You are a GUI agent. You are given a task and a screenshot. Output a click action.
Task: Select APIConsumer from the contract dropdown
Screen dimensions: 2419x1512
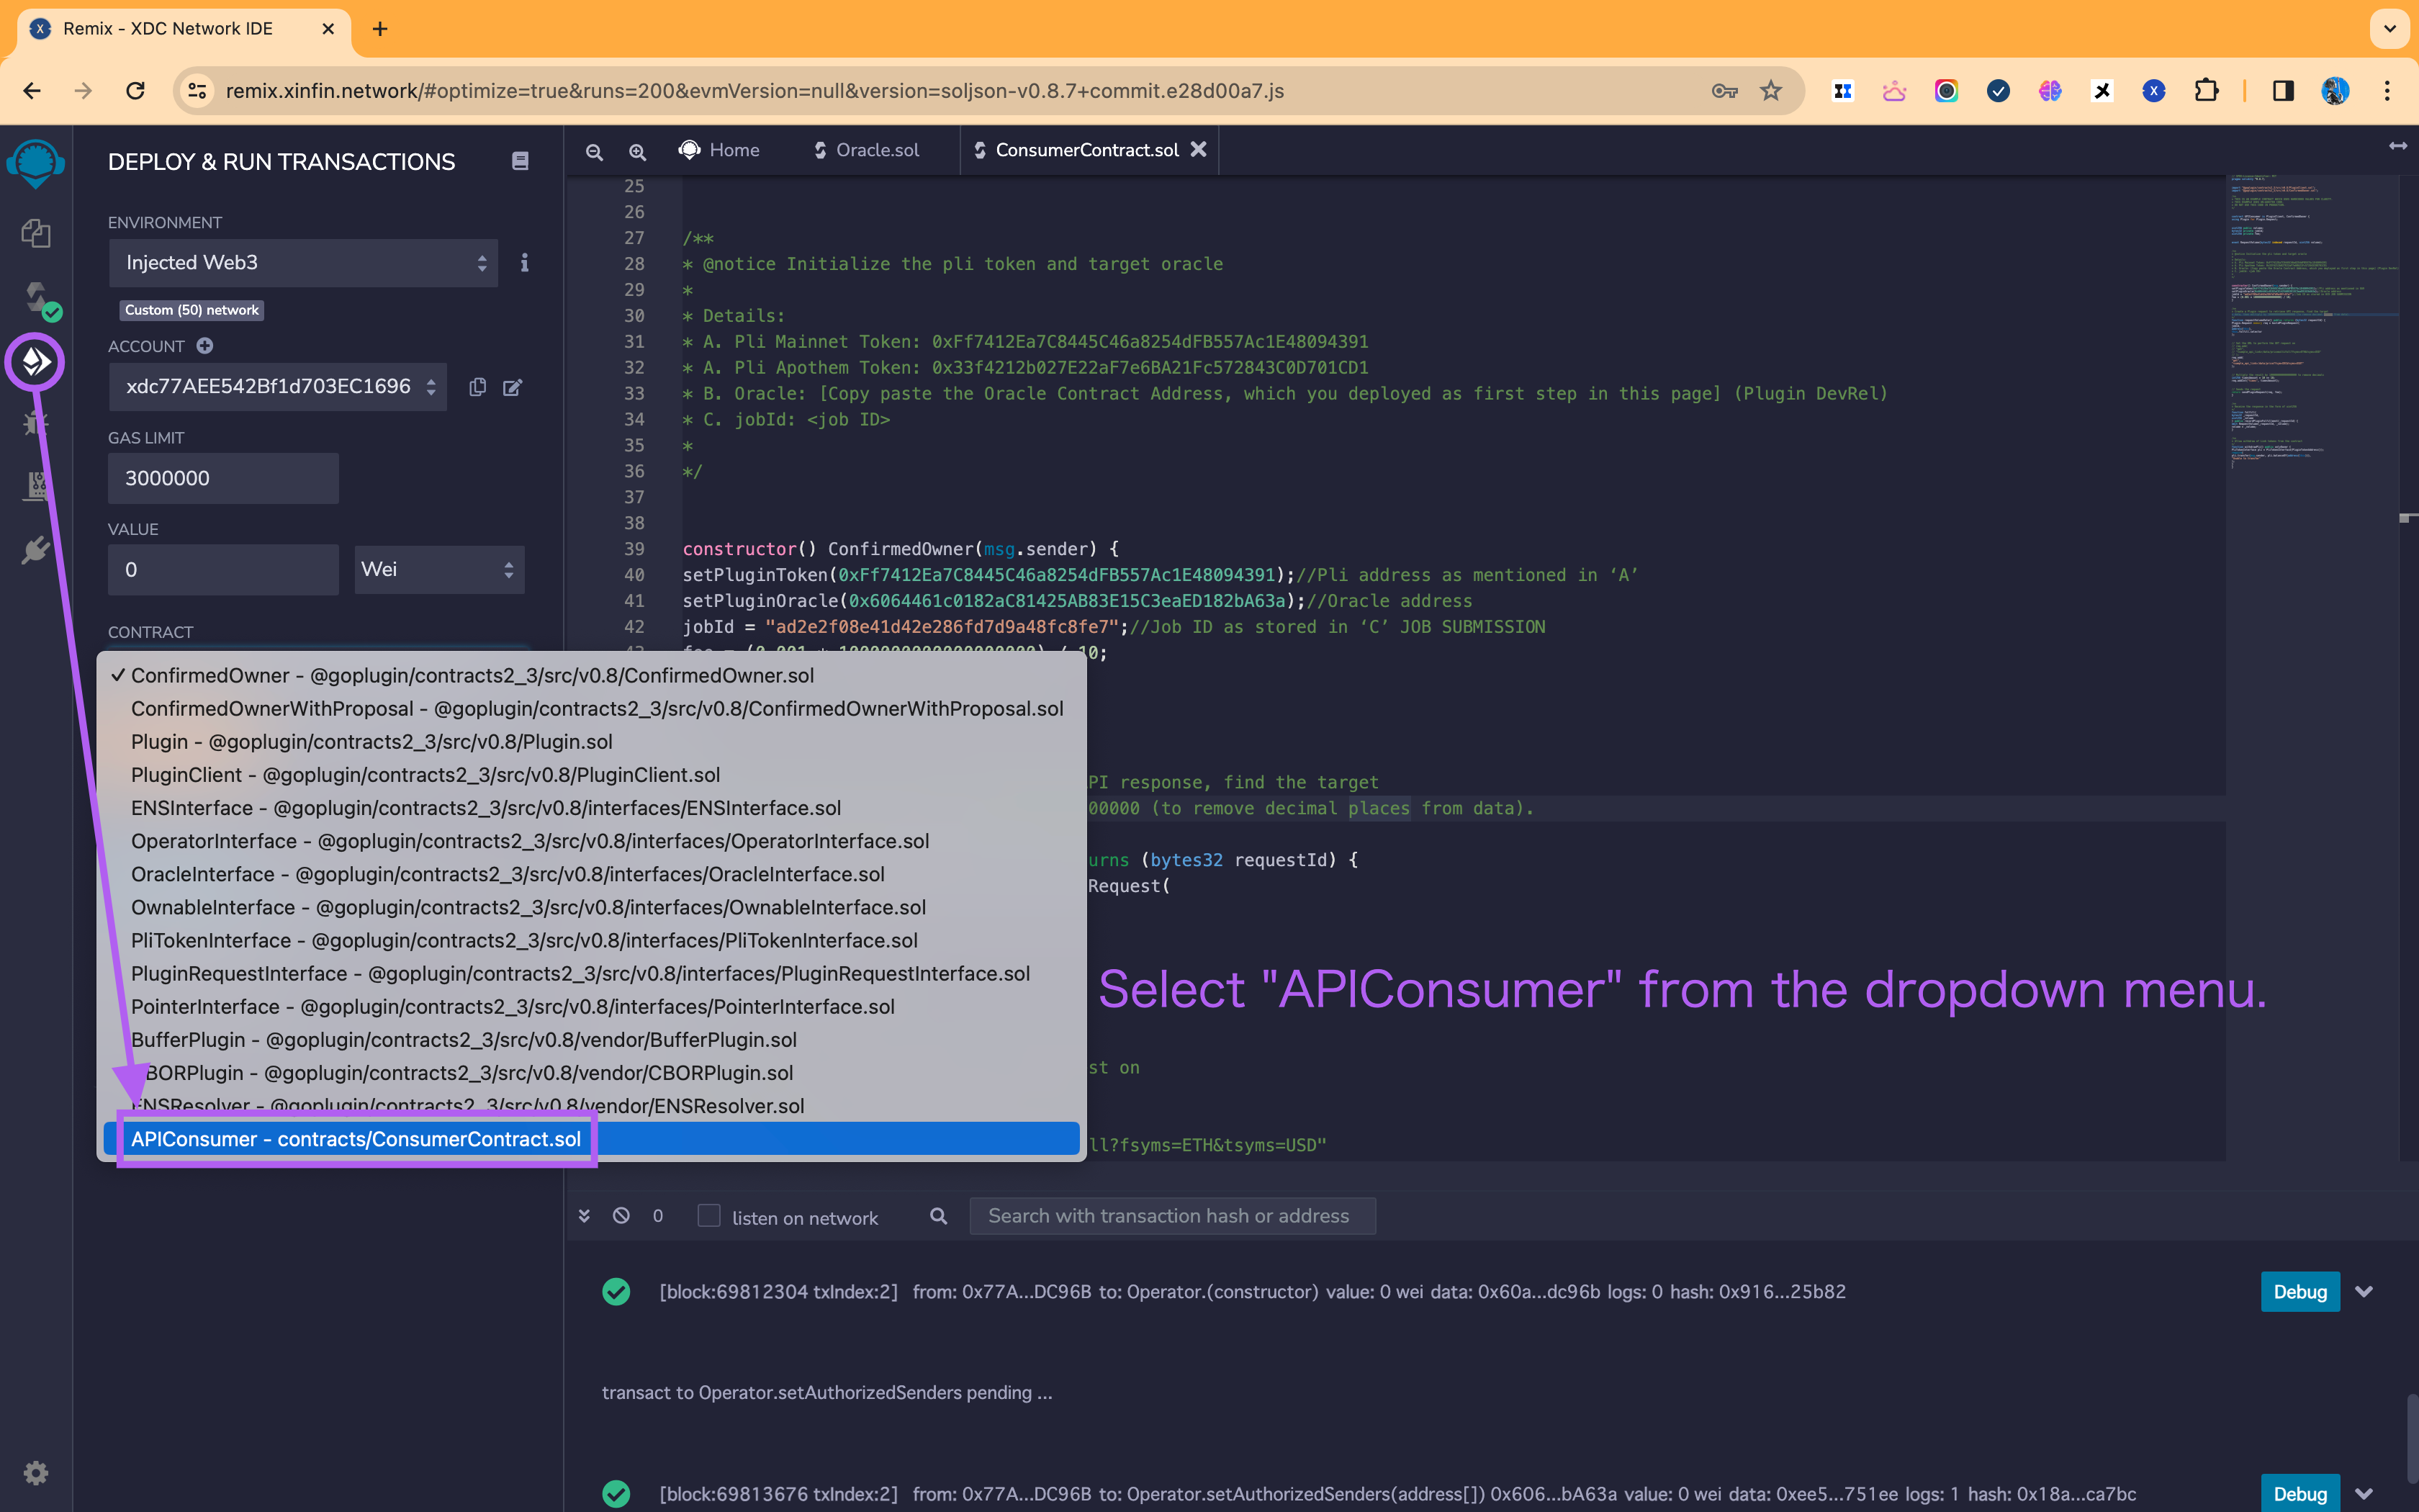pos(356,1138)
